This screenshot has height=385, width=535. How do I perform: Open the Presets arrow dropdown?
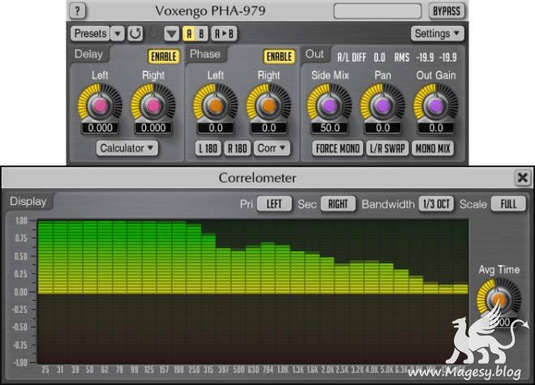(x=118, y=33)
